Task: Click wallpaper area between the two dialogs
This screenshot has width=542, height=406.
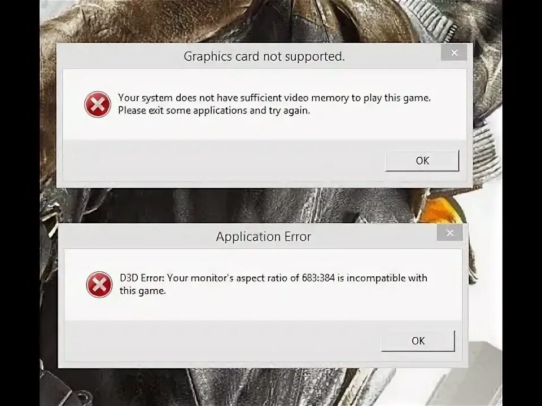Action: tap(263, 206)
